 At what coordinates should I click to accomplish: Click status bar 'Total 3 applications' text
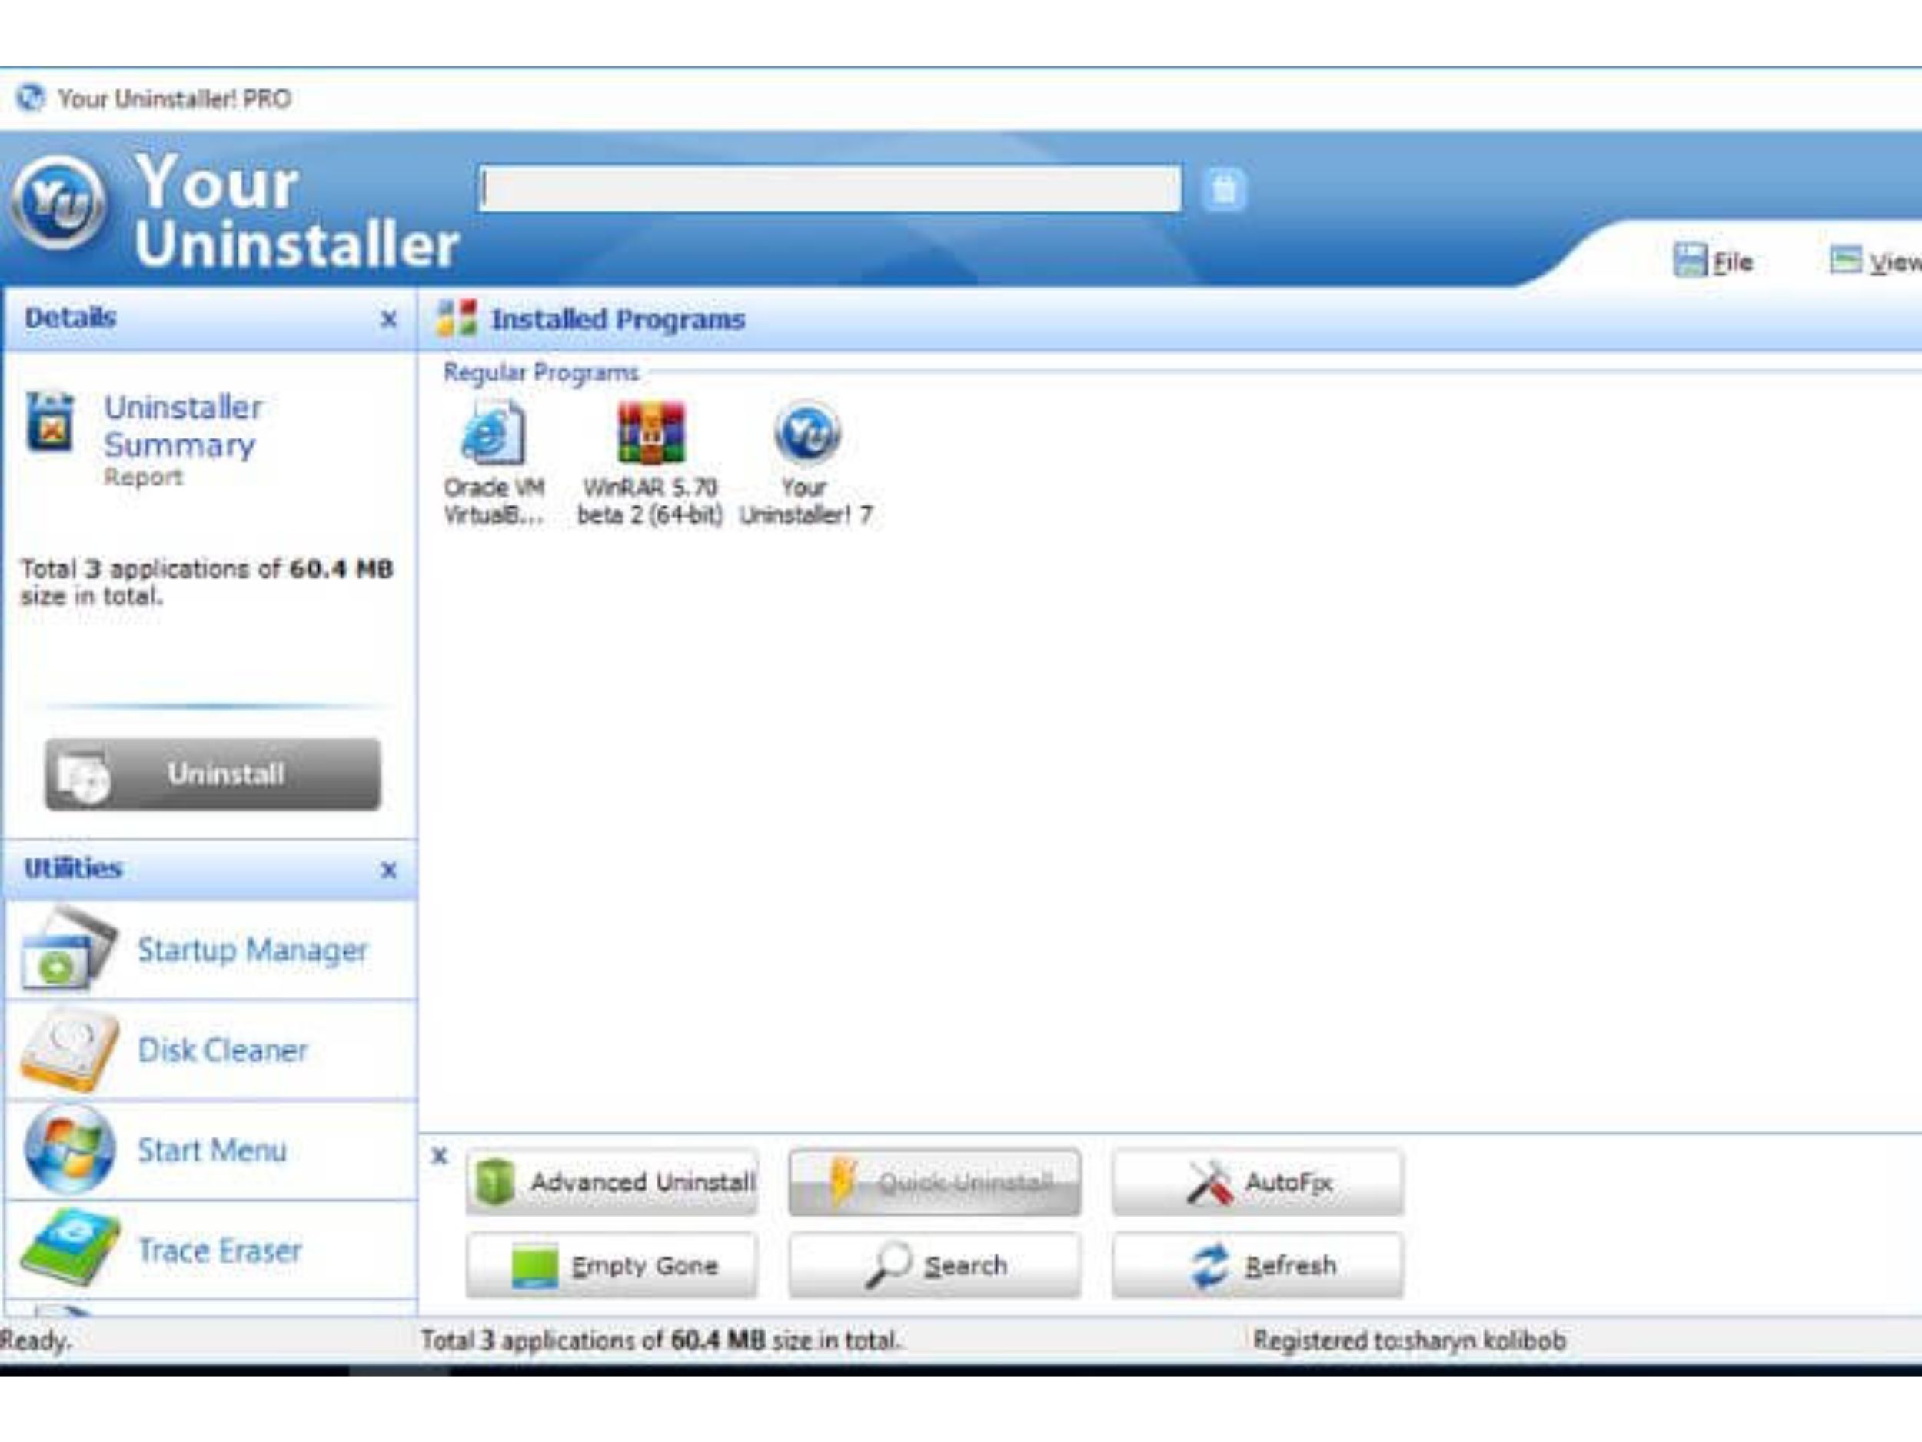(x=660, y=1340)
